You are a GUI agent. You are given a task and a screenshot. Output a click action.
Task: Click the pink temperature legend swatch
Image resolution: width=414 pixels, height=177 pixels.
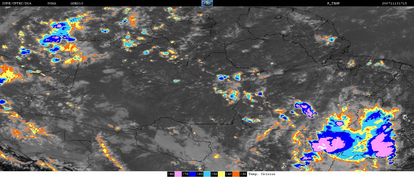click(x=178, y=174)
